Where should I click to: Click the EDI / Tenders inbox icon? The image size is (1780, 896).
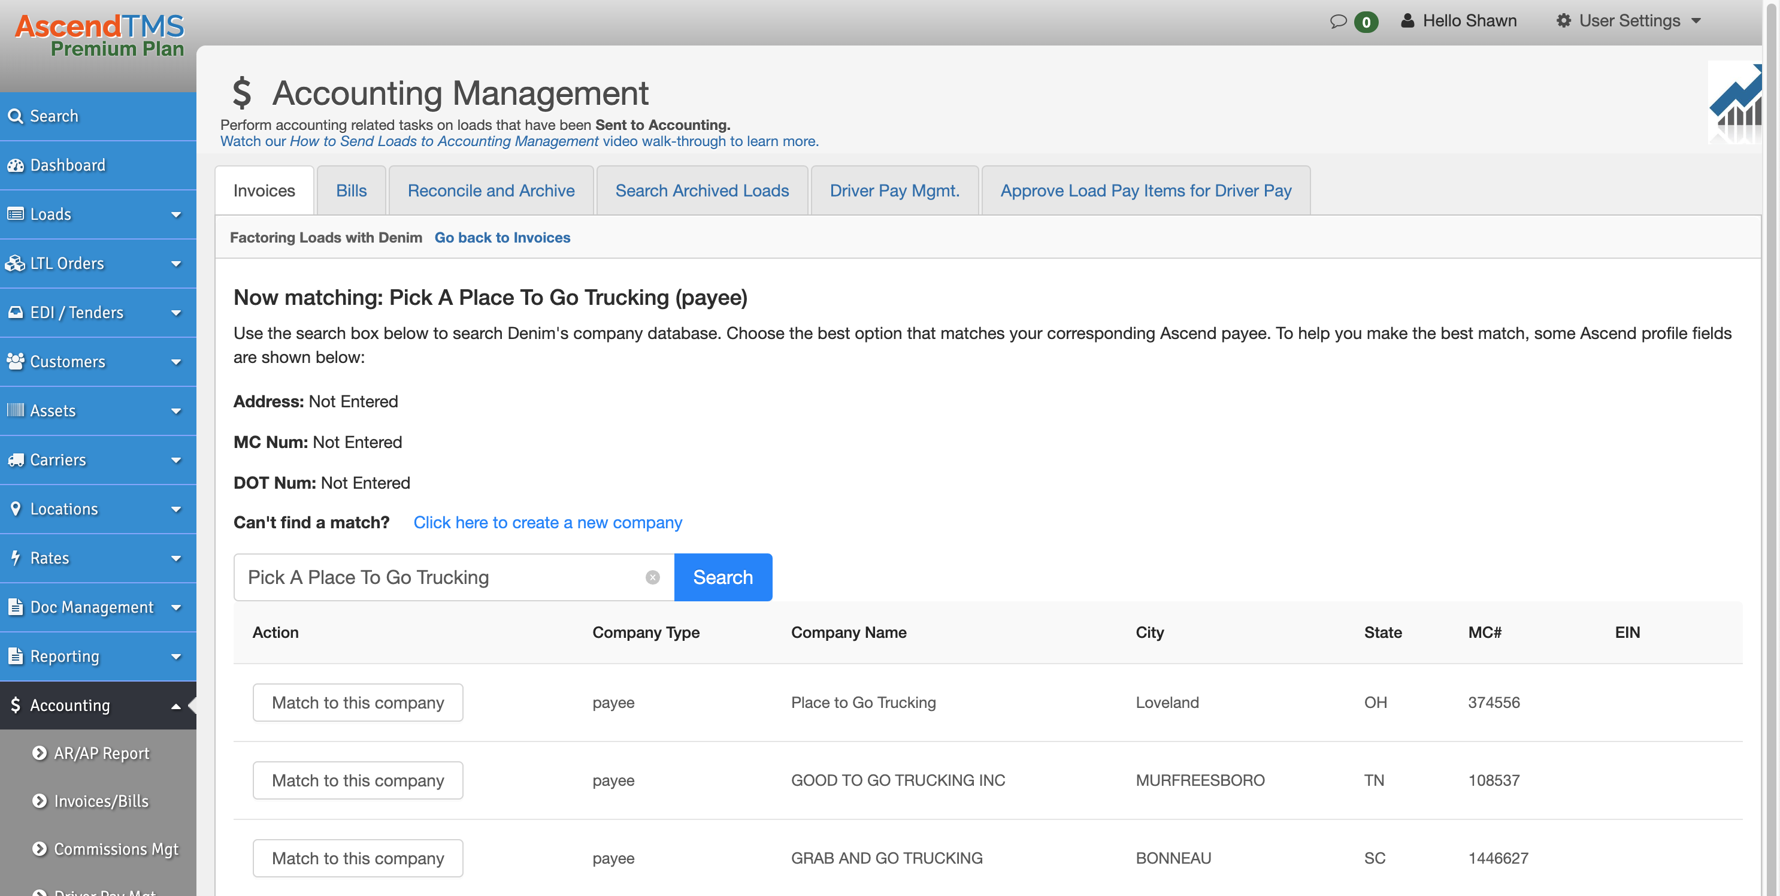coord(15,312)
